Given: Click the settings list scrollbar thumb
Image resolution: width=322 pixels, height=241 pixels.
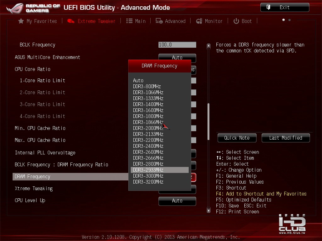Looking at the screenshot, I should point(209,122).
